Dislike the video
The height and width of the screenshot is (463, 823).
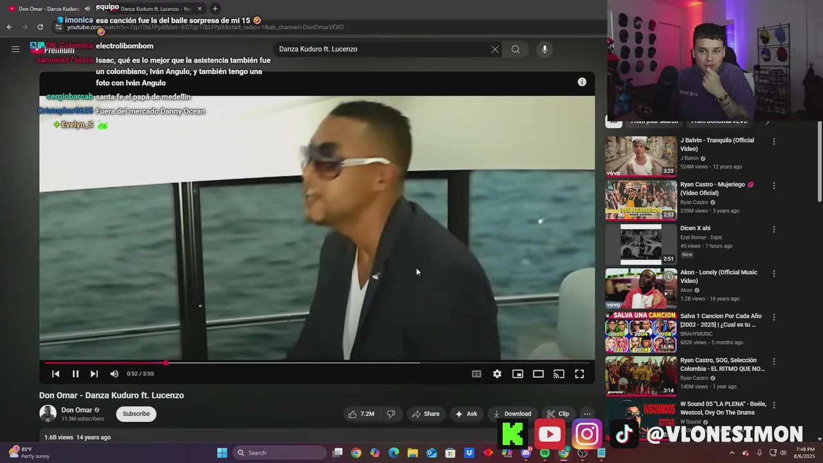pos(391,414)
